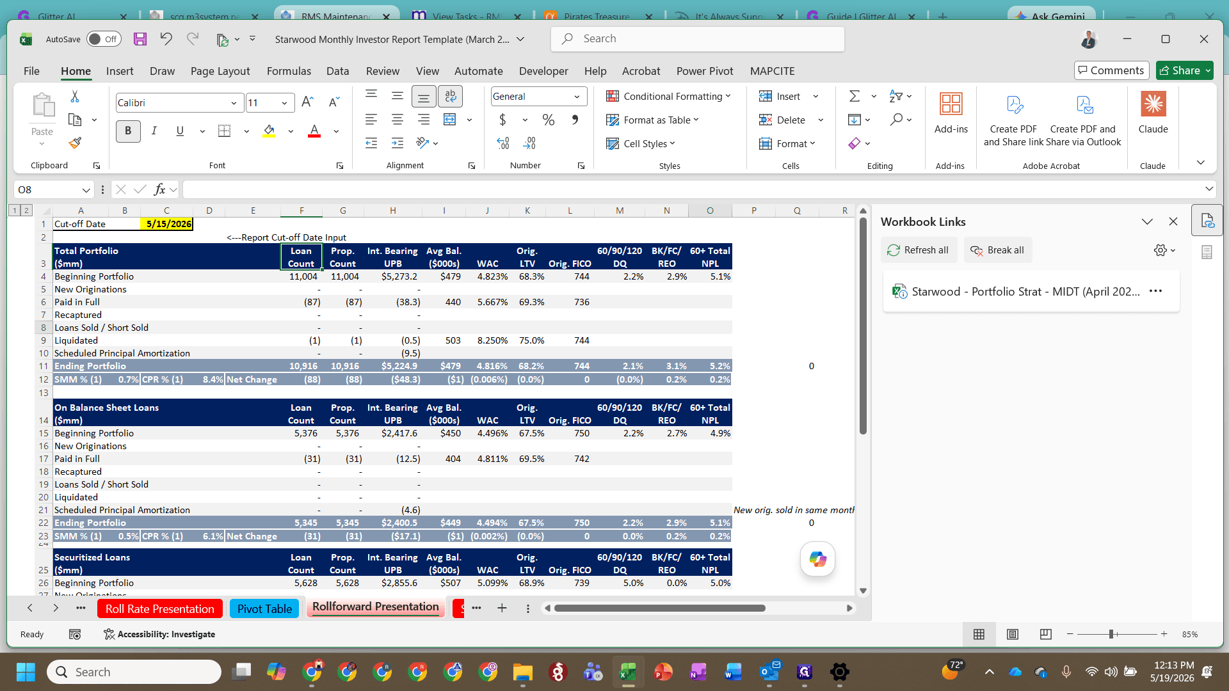Switch to Roll Rate Presentation sheet
This screenshot has height=691, width=1229.
pos(159,608)
